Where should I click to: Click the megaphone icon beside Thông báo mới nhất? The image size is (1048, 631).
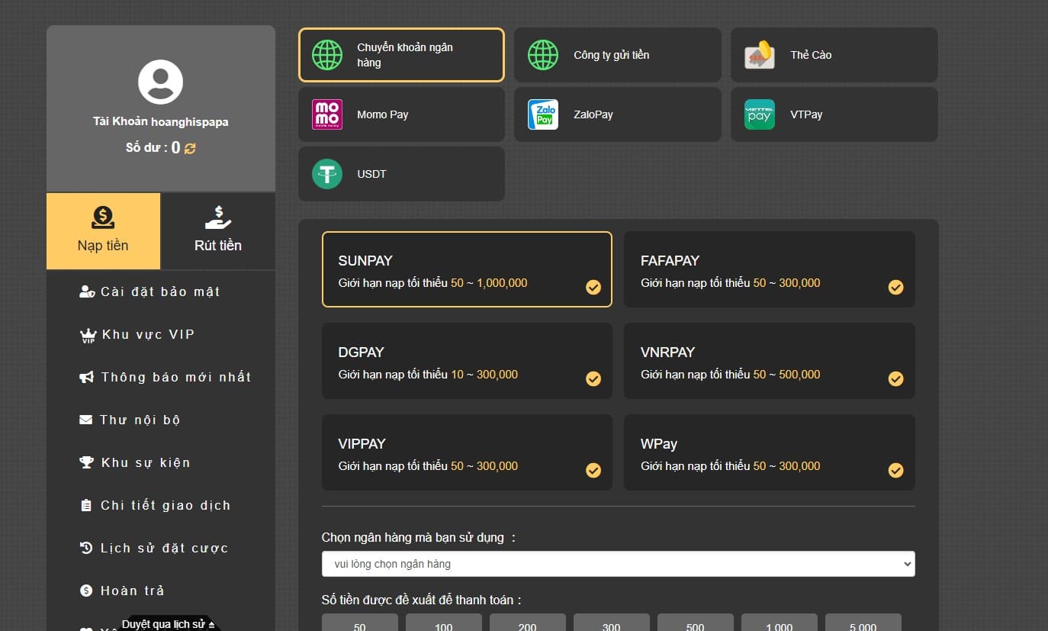[x=87, y=377]
